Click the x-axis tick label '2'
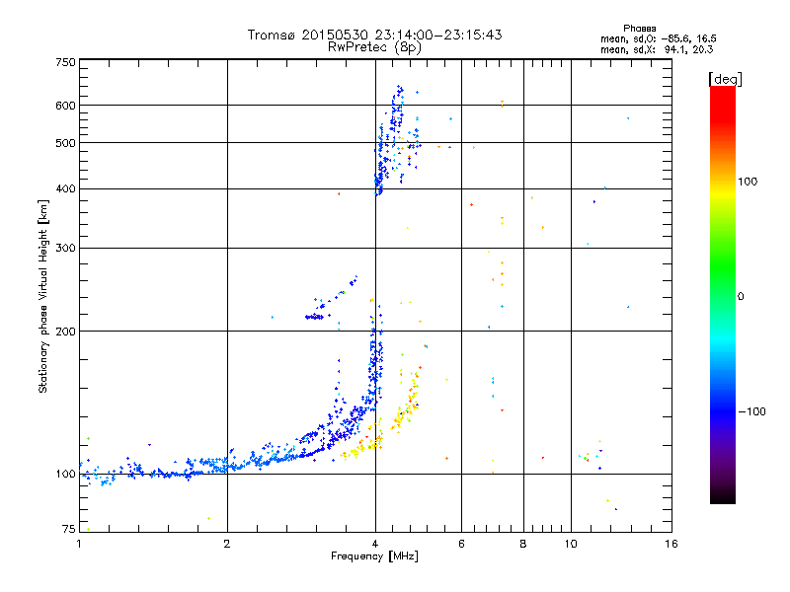790x592 pixels. tap(227, 544)
